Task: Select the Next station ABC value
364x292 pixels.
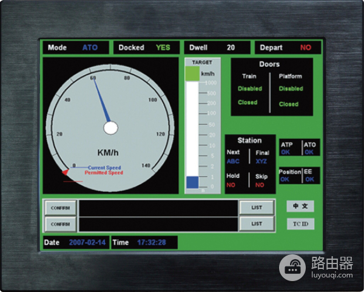Action: (233, 161)
